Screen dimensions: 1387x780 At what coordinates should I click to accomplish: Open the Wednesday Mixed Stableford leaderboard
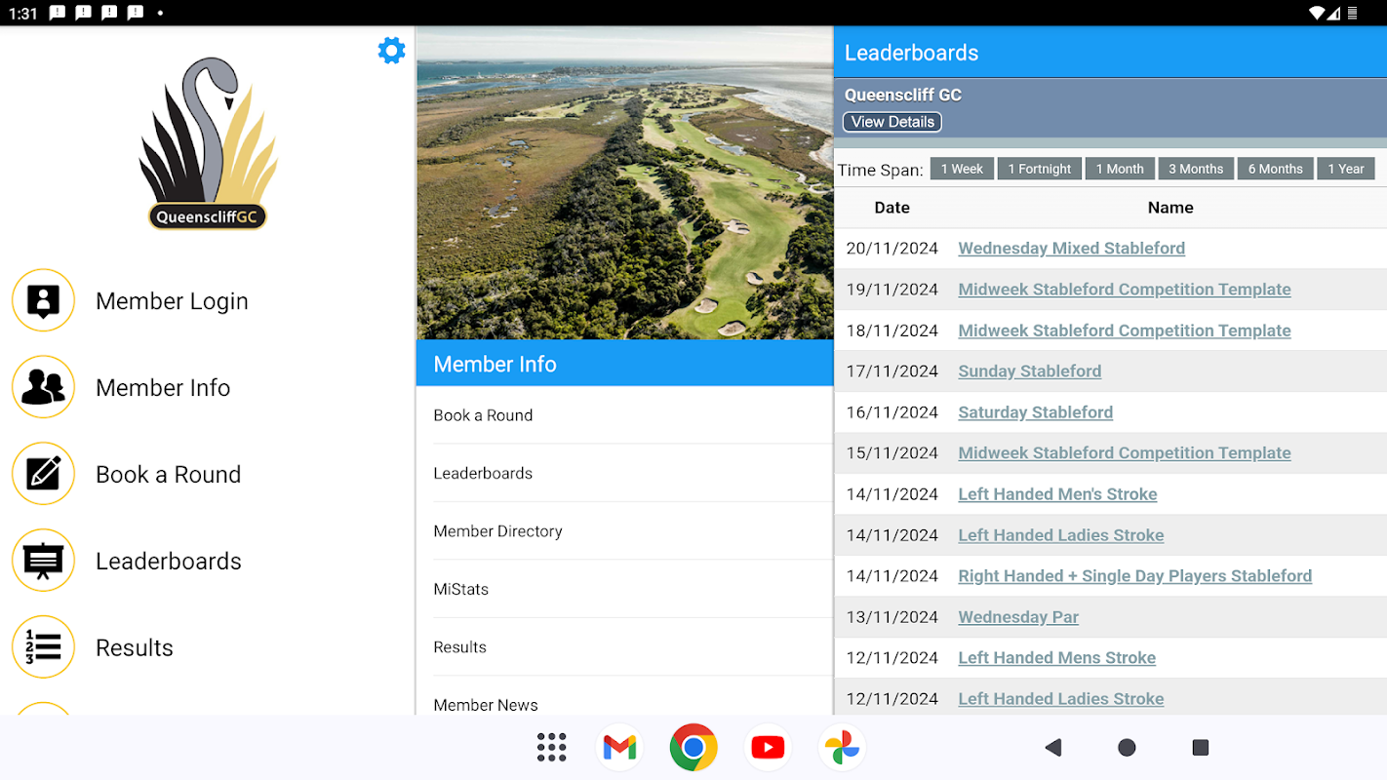click(1071, 249)
